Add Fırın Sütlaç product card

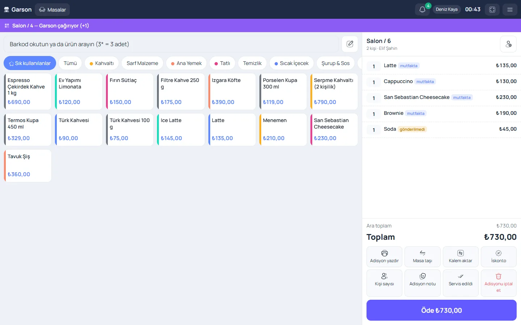click(130, 92)
